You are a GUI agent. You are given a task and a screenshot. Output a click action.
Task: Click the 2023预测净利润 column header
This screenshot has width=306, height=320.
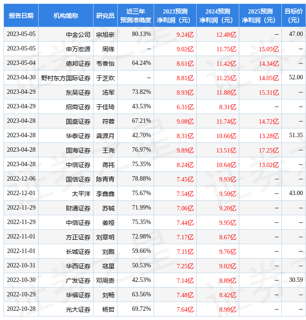click(x=175, y=15)
